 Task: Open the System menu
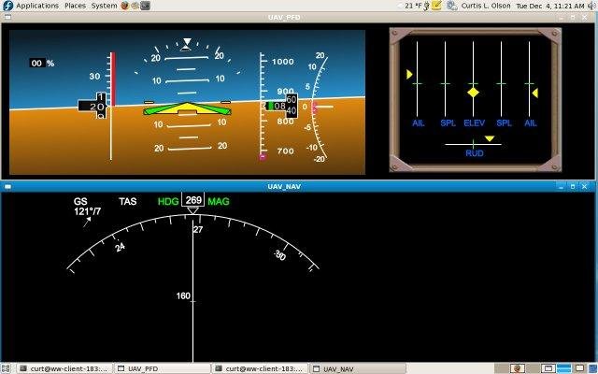[x=104, y=6]
